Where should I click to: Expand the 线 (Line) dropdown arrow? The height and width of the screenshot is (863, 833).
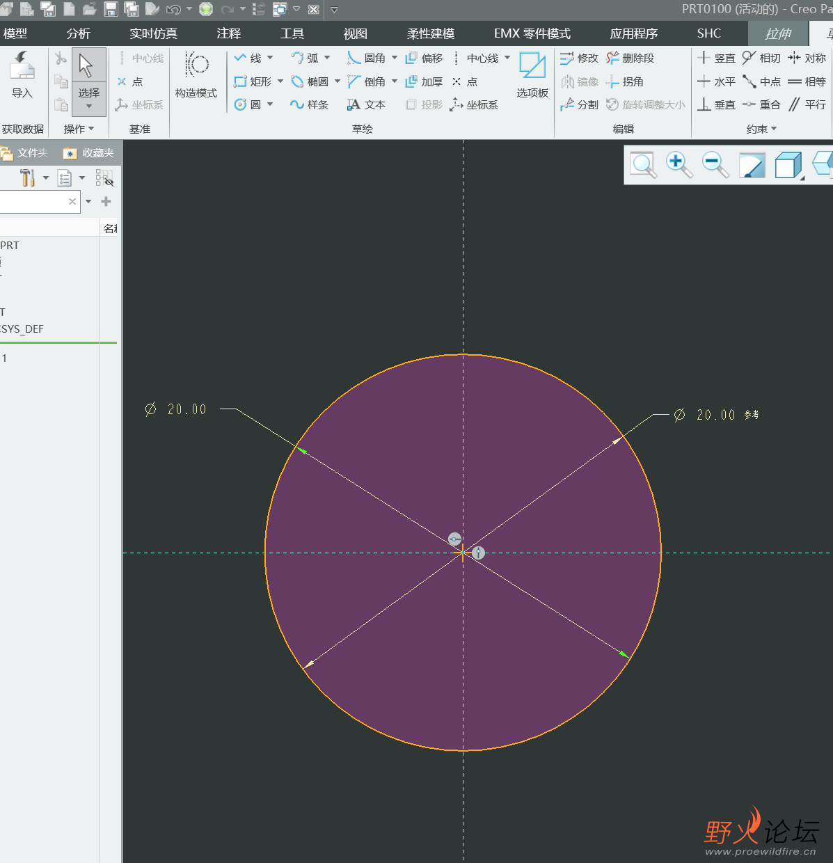pos(270,58)
